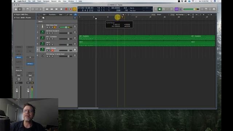Open the Functions menu in tracks area
Image resolution: width=233 pixels, height=131 pixels.
52,15
